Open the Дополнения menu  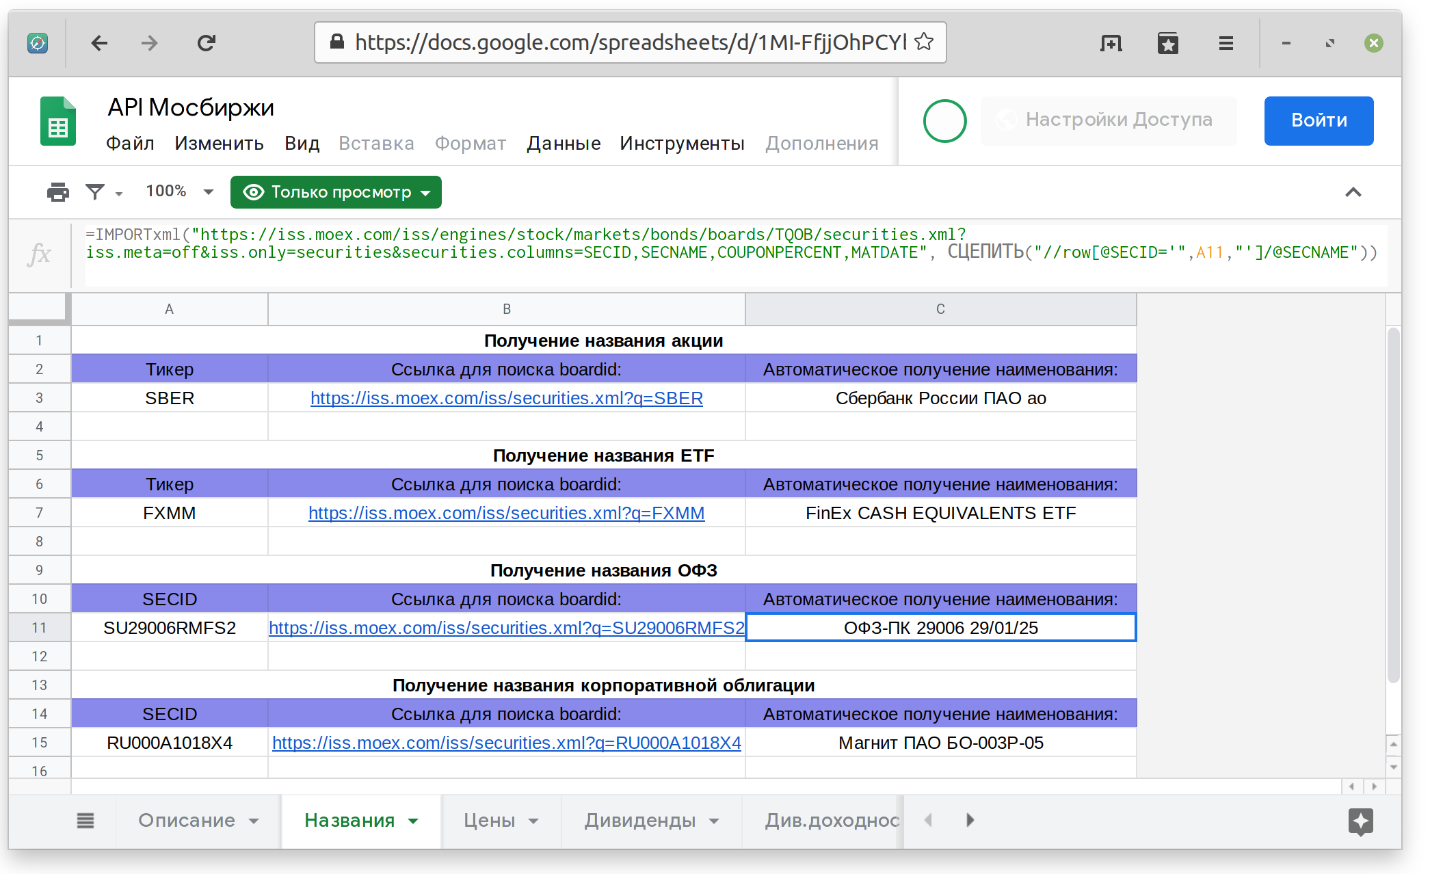click(821, 143)
